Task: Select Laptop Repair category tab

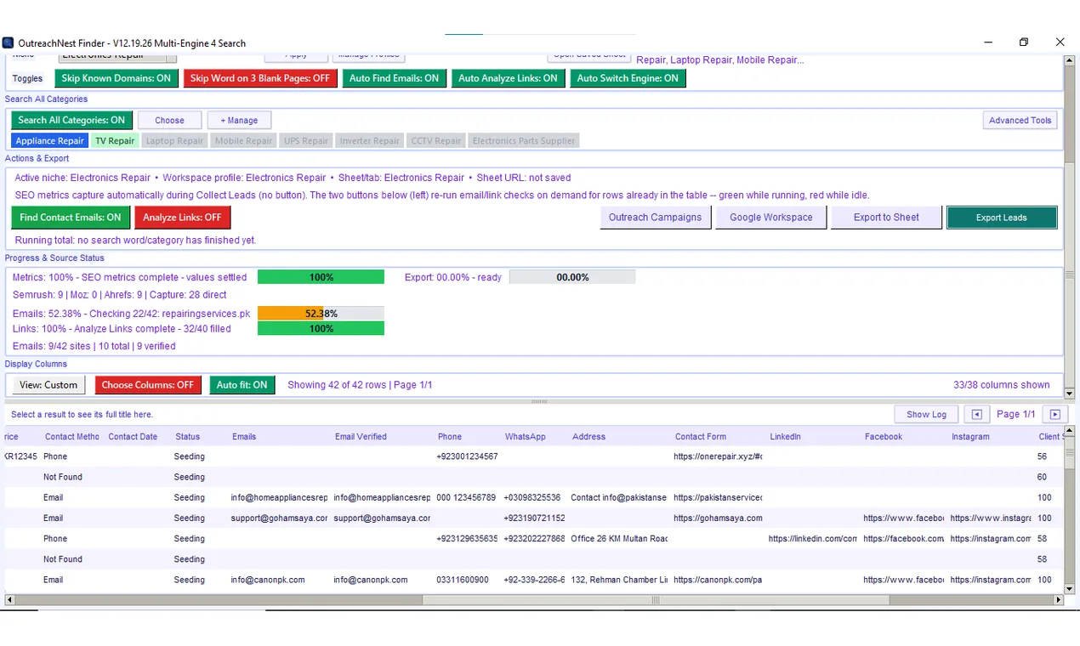Action: click(x=174, y=141)
